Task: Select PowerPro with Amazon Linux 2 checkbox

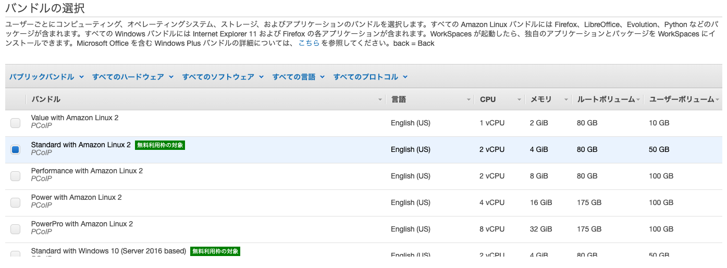Action: click(x=16, y=229)
